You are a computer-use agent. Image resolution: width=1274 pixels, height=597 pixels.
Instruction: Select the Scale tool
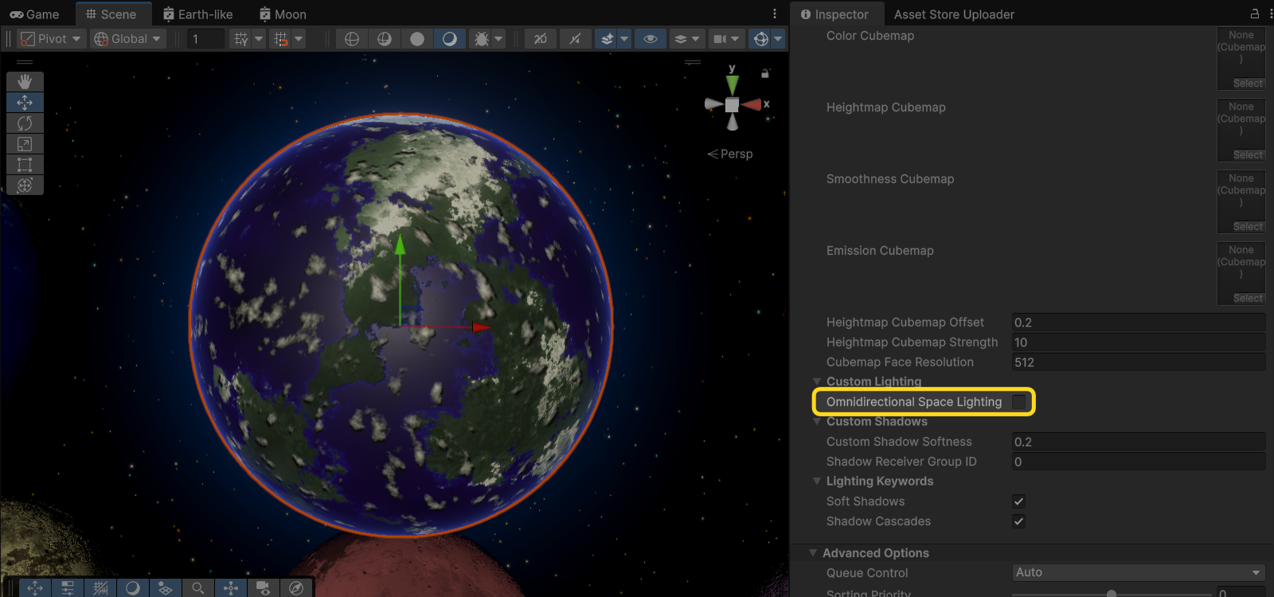pyautogui.click(x=25, y=143)
